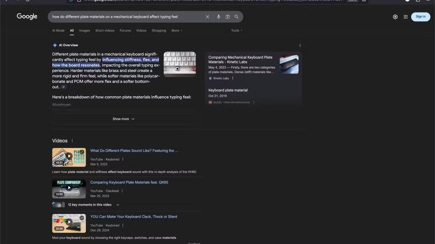Open the Google apps grid icon
The image size is (435, 244).
[x=405, y=16]
